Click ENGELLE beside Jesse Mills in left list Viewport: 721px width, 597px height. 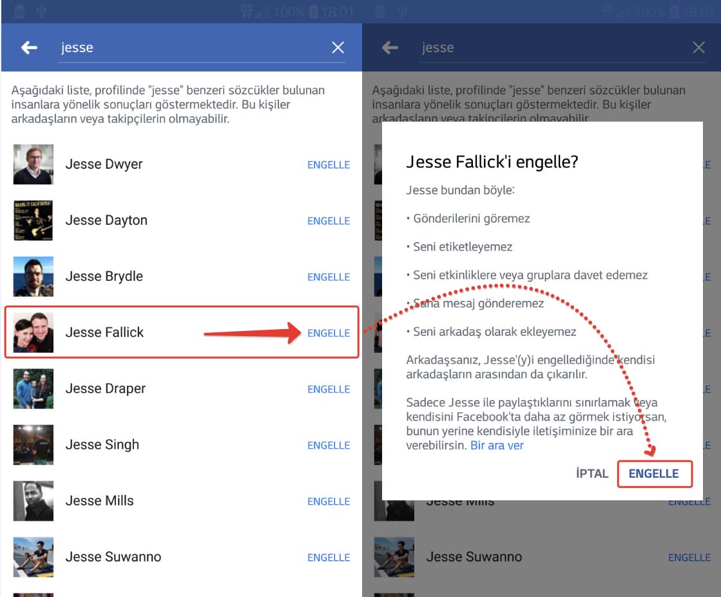tap(329, 501)
